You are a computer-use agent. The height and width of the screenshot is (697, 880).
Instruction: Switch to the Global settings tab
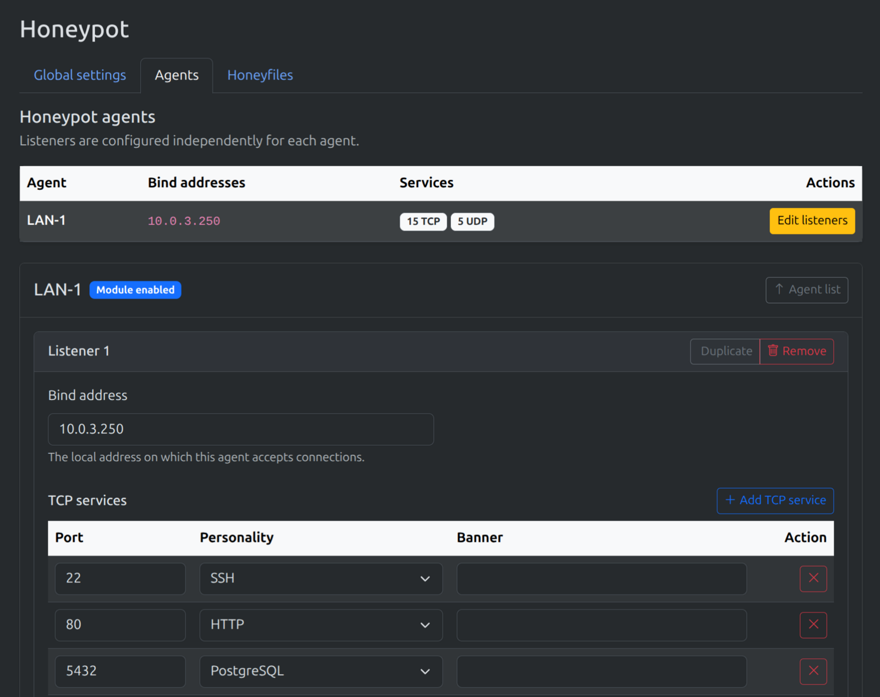[x=80, y=75]
